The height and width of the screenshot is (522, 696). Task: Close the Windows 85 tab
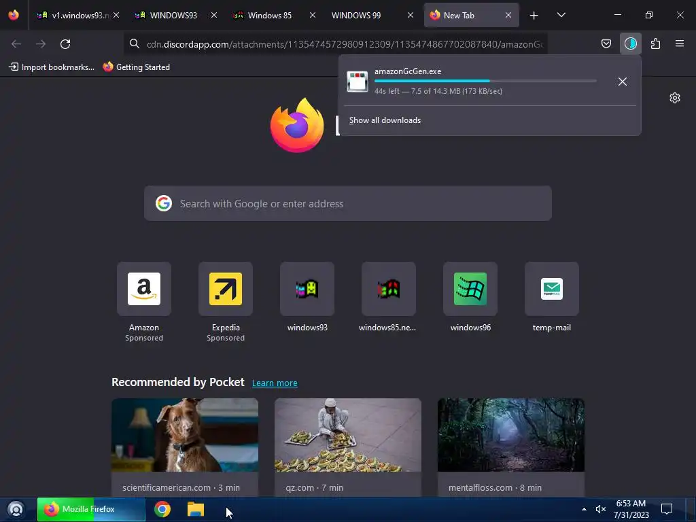pyautogui.click(x=313, y=15)
